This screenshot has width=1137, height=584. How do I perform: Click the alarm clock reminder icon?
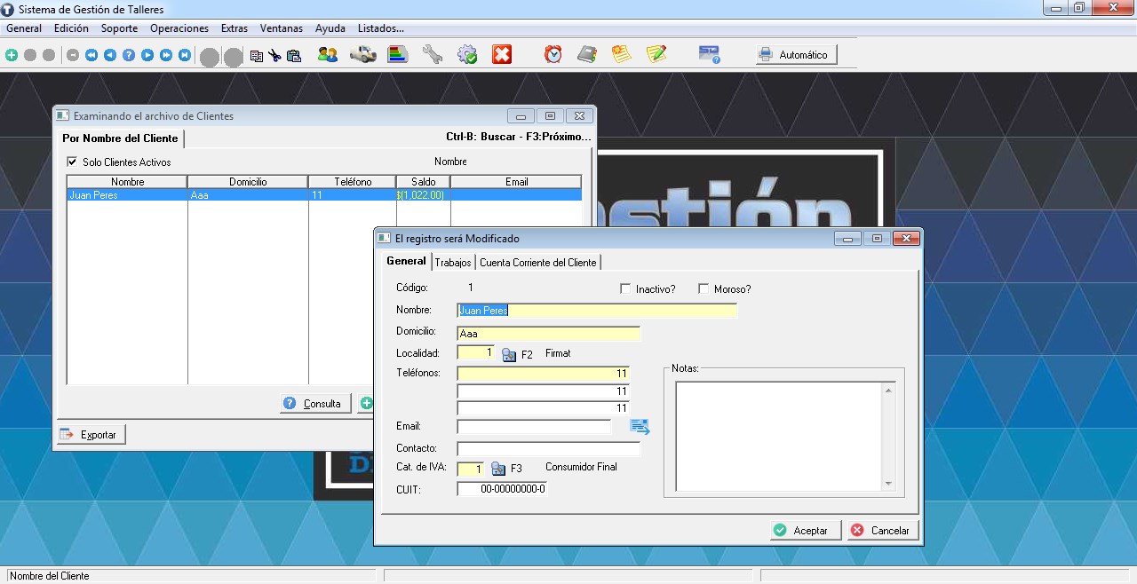(553, 55)
